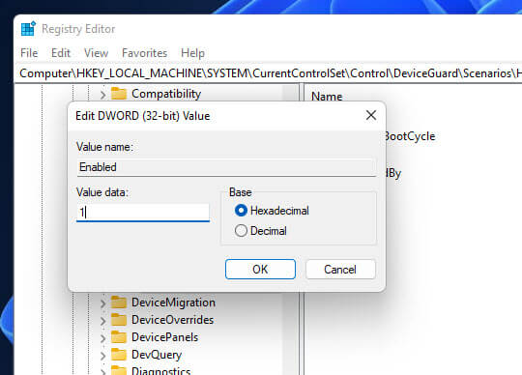Select the DeviceMigration folder icon
Image resolution: width=522 pixels, height=375 pixels.
pos(119,303)
